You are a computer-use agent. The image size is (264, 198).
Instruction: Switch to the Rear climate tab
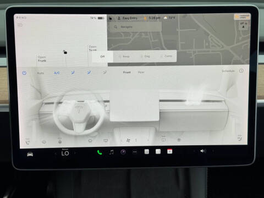(141, 73)
